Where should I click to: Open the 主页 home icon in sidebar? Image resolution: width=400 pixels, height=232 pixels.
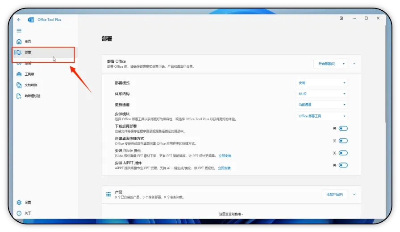coord(19,41)
